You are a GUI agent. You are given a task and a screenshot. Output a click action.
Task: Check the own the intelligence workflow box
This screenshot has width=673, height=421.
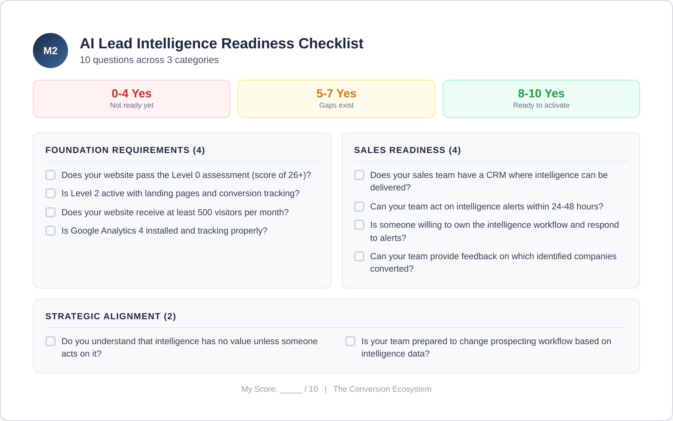click(359, 225)
